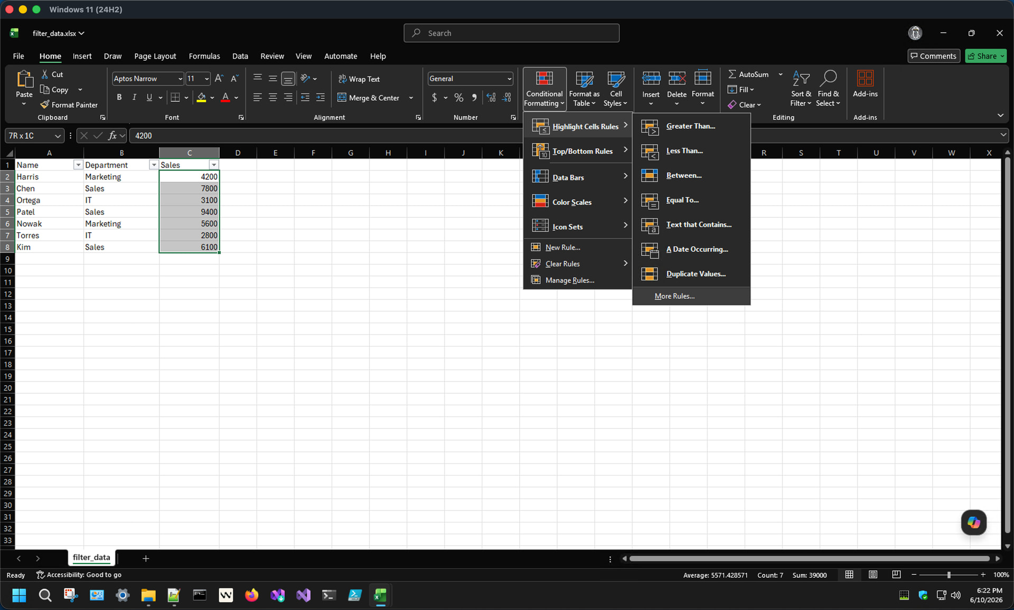Add a new sheet with plus button

coord(146,558)
